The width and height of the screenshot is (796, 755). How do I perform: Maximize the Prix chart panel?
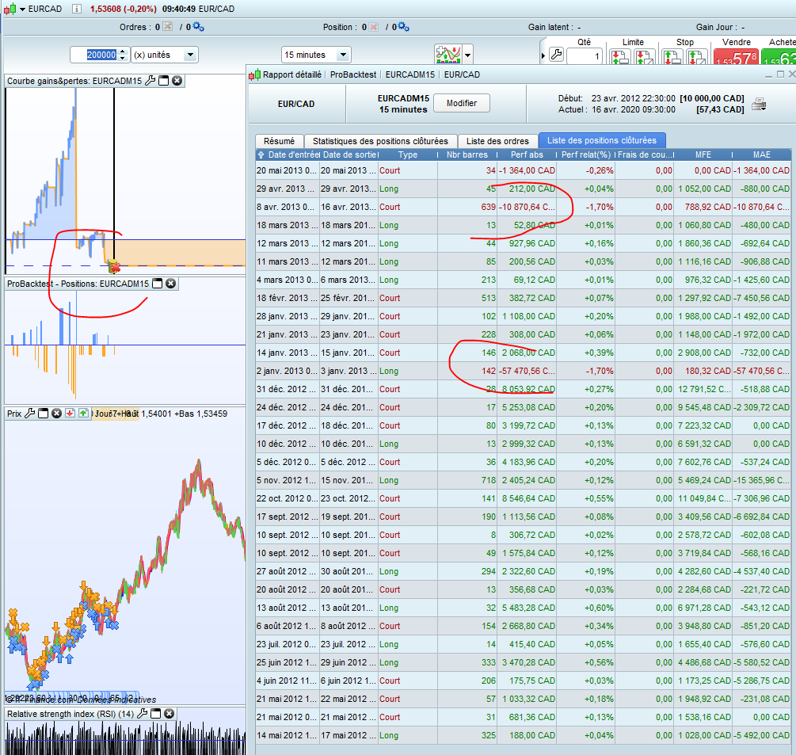point(44,414)
